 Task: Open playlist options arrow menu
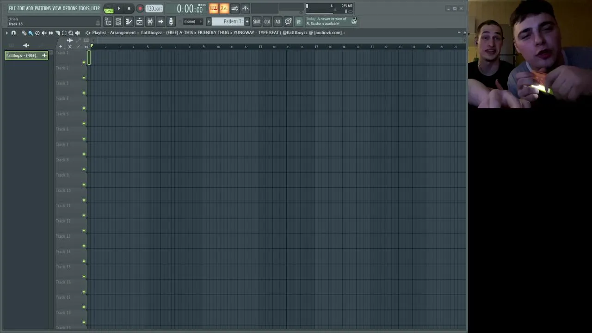pos(7,33)
